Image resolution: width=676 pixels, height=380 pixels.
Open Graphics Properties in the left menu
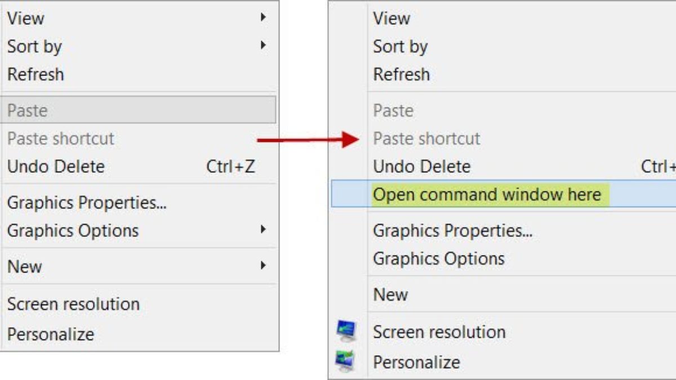tap(87, 203)
